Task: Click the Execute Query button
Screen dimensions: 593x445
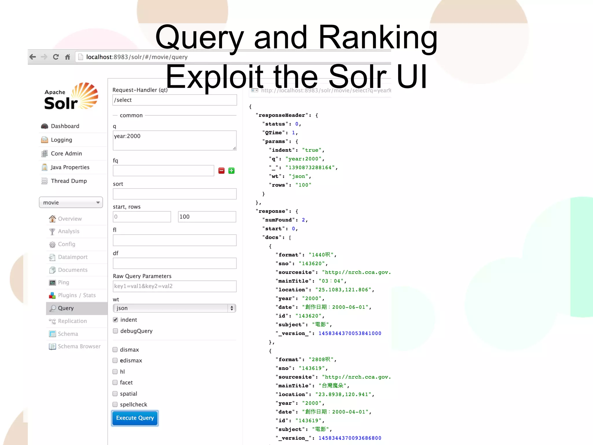Action: point(135,418)
